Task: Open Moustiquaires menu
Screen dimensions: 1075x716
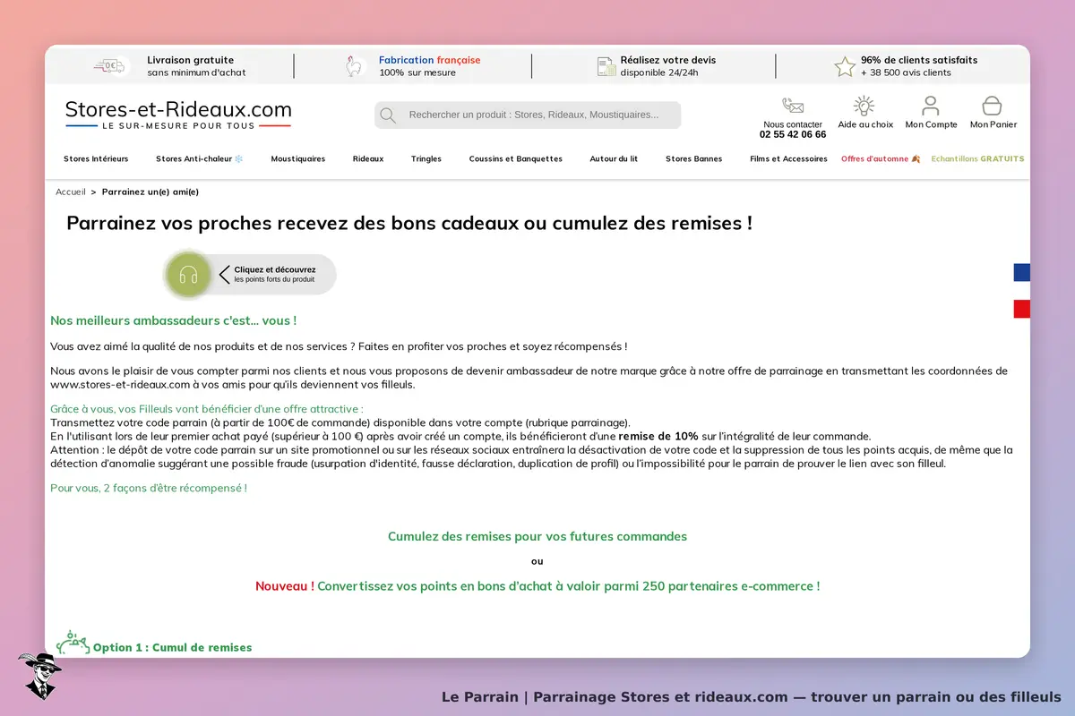Action: (x=298, y=158)
